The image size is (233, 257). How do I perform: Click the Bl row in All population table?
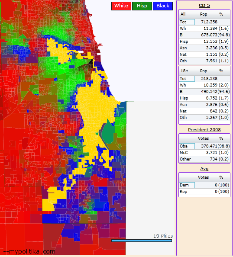[x=204, y=35]
